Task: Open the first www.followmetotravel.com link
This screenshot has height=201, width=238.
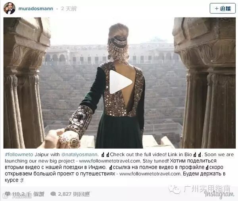Action: tap(109, 161)
